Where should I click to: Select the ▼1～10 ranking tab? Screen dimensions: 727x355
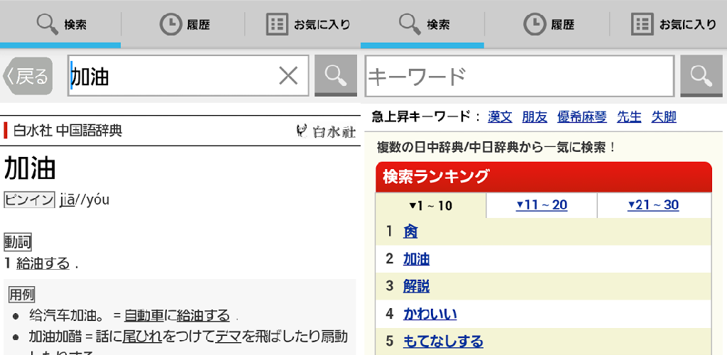[430, 206]
